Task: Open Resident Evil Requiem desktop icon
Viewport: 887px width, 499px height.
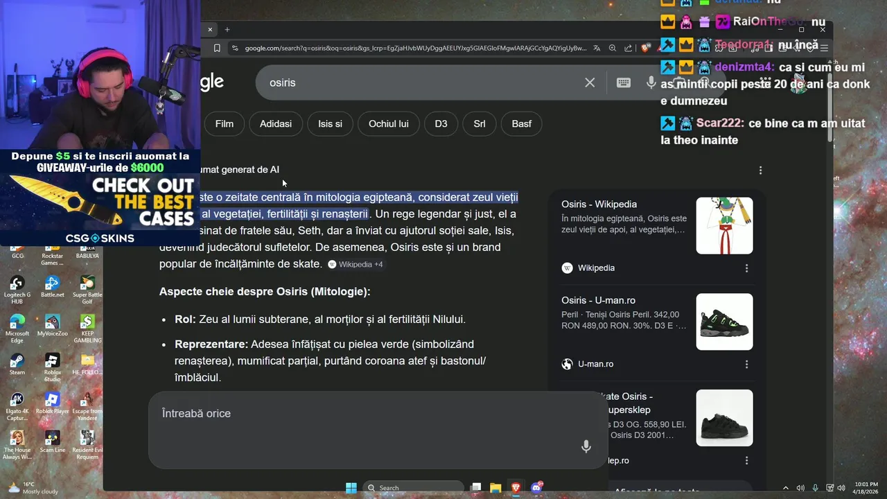Action: [x=87, y=445]
